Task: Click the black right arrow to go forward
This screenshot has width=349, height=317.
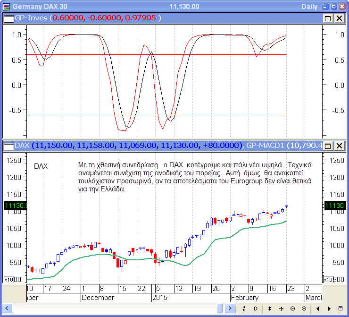Action: tap(329, 308)
